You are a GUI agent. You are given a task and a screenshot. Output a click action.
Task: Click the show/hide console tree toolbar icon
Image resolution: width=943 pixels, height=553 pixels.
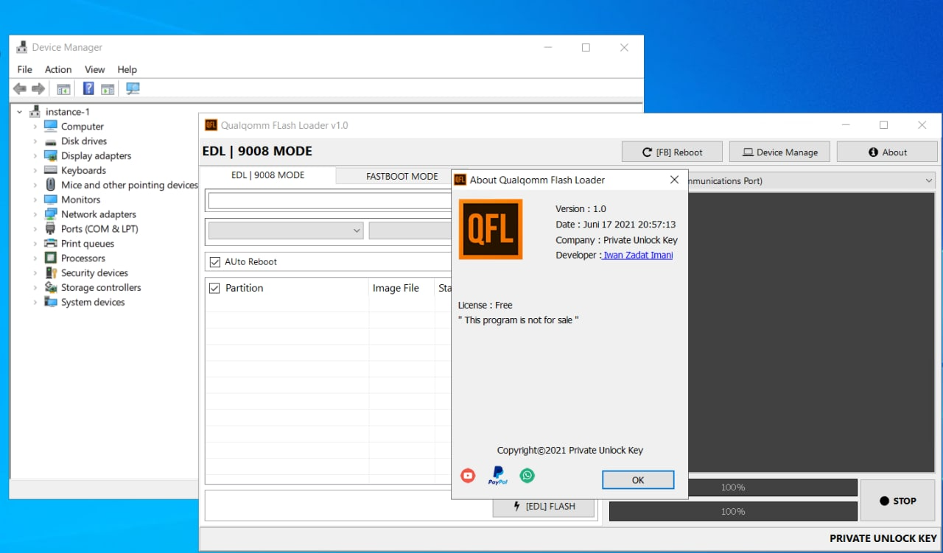tap(64, 89)
